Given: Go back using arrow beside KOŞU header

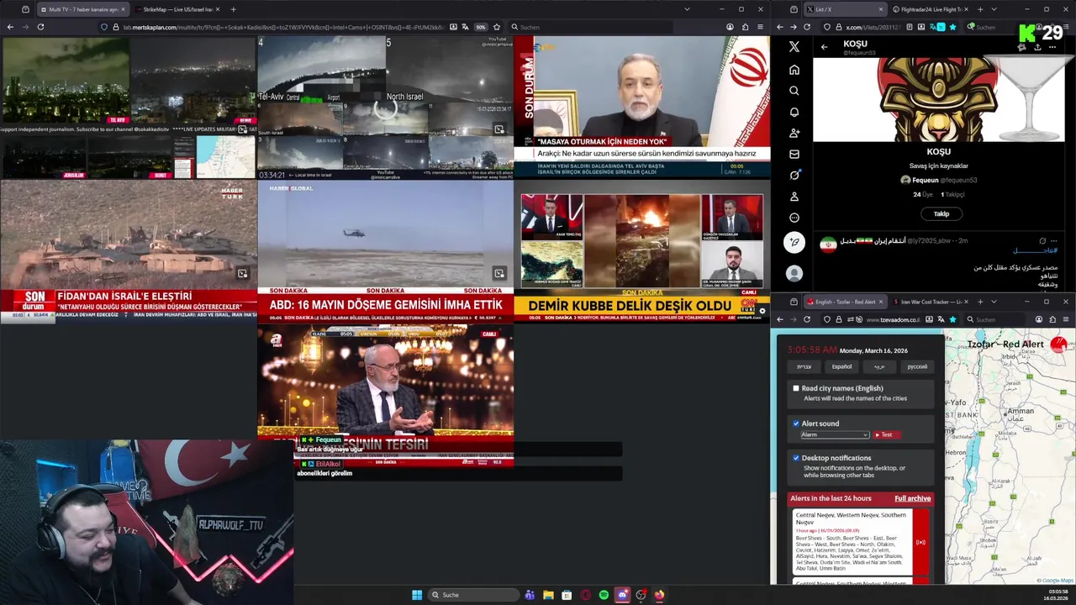Looking at the screenshot, I should click(824, 47).
